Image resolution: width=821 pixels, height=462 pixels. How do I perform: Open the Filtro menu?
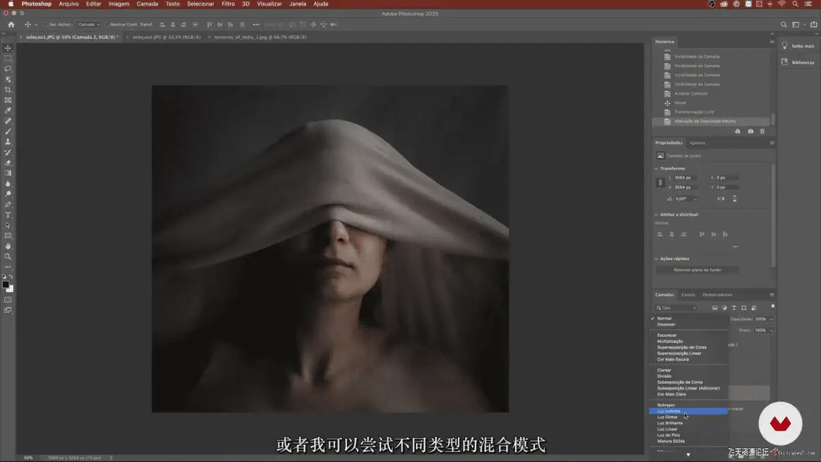point(228,4)
